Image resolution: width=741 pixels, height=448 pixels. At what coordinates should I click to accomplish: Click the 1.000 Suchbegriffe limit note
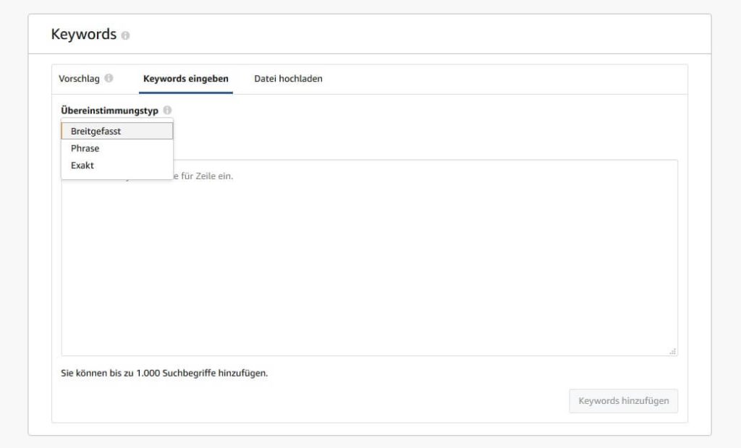click(164, 374)
